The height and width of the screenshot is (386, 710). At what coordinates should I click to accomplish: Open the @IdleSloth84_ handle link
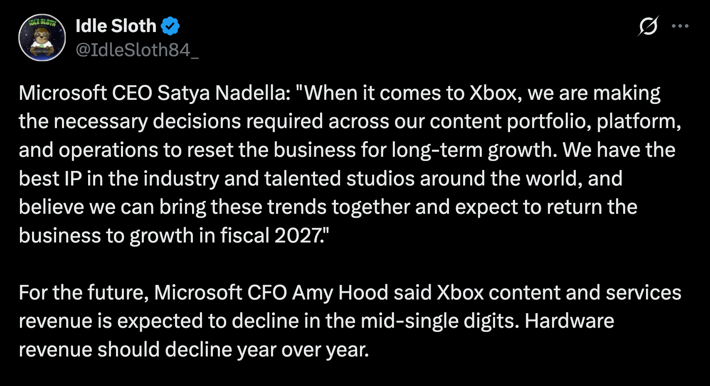137,50
